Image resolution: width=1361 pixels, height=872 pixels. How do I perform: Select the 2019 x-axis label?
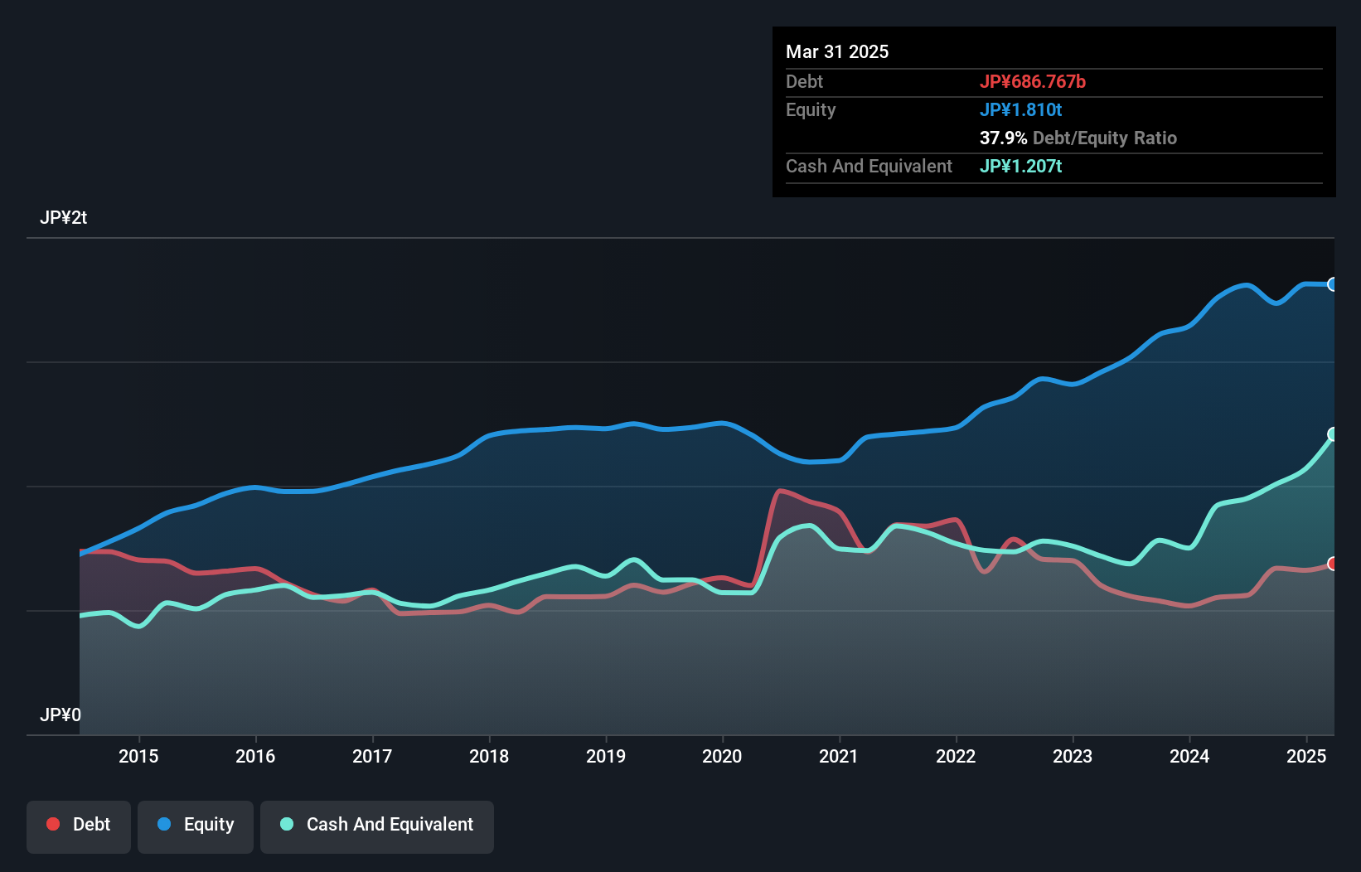(x=606, y=756)
